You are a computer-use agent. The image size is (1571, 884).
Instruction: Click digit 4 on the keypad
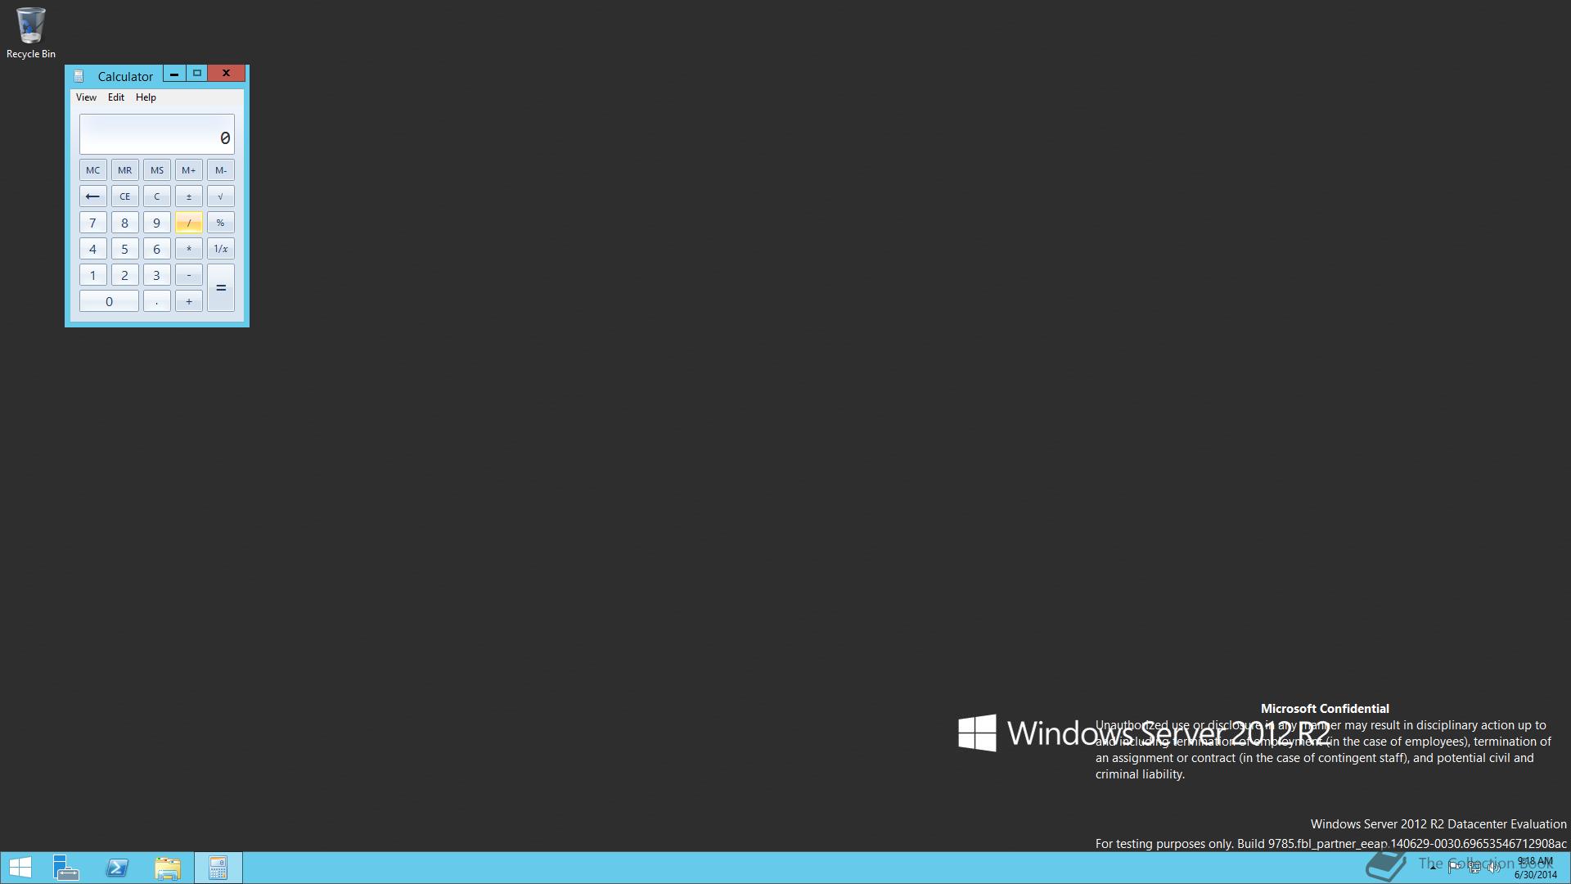92,249
